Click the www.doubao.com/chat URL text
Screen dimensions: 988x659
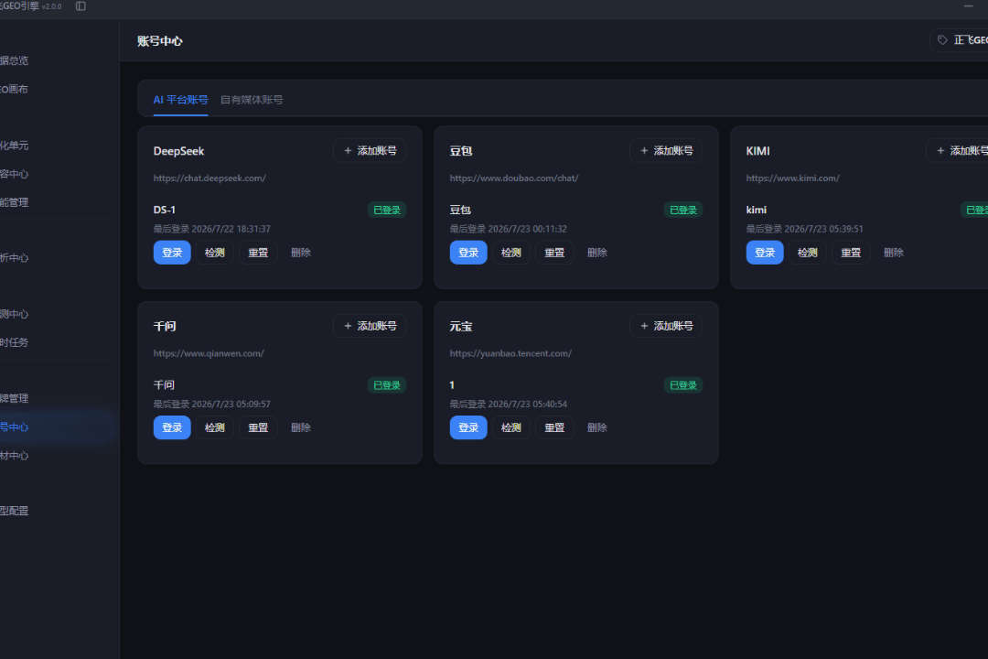coord(514,178)
